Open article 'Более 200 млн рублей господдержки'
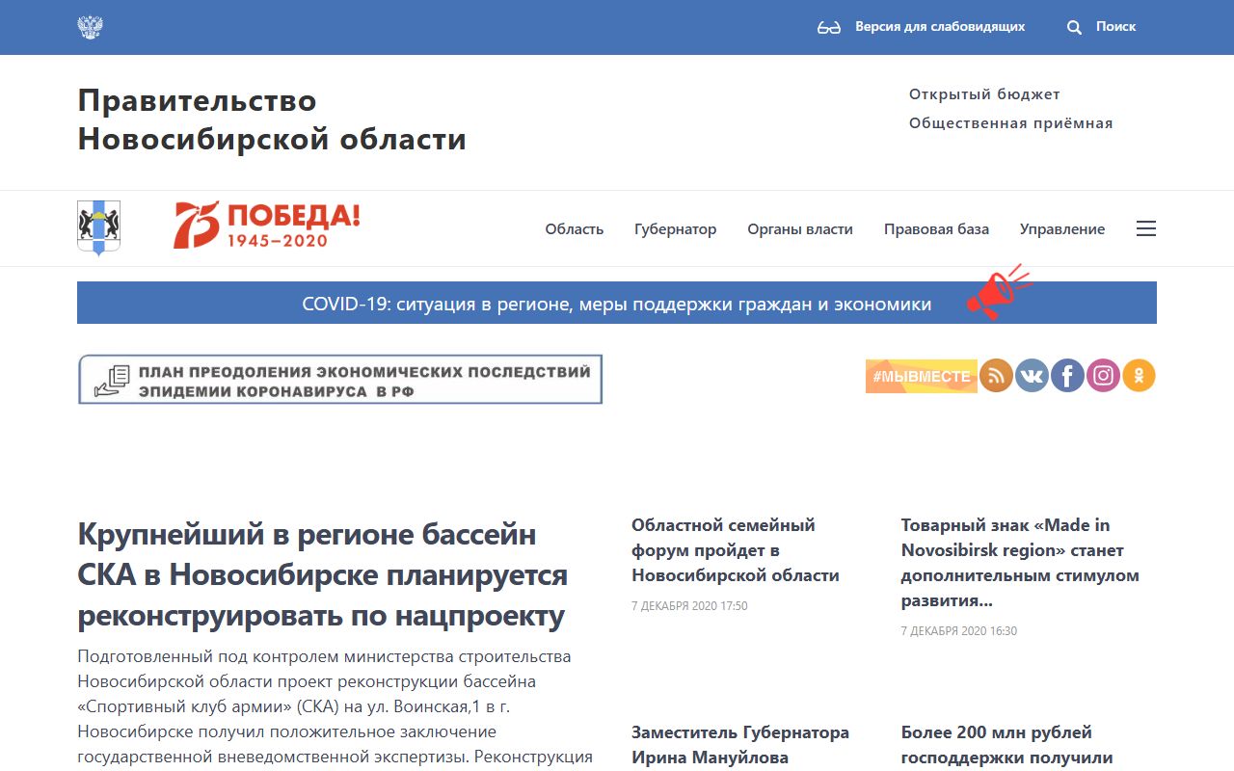The image size is (1234, 771). [1007, 745]
